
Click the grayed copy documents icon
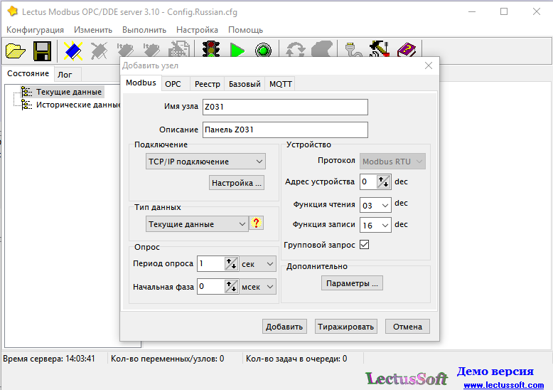tap(179, 49)
